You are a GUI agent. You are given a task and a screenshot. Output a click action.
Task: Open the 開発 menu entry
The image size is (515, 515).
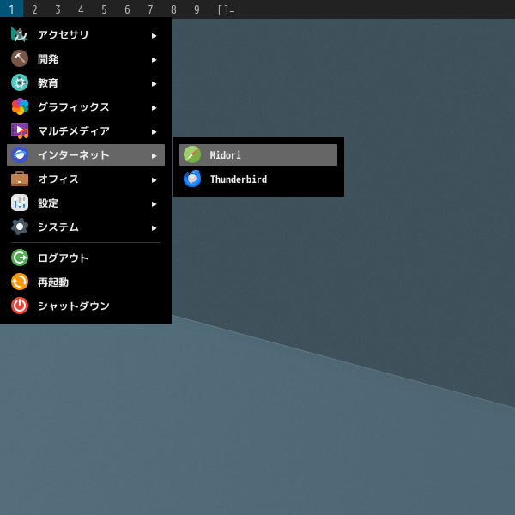tap(86, 58)
